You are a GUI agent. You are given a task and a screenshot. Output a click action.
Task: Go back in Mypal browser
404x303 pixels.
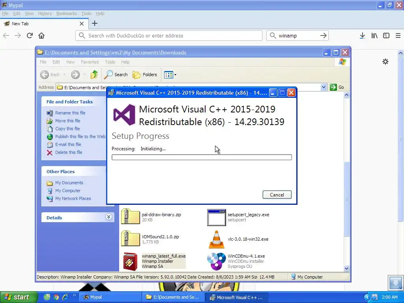tap(6, 36)
